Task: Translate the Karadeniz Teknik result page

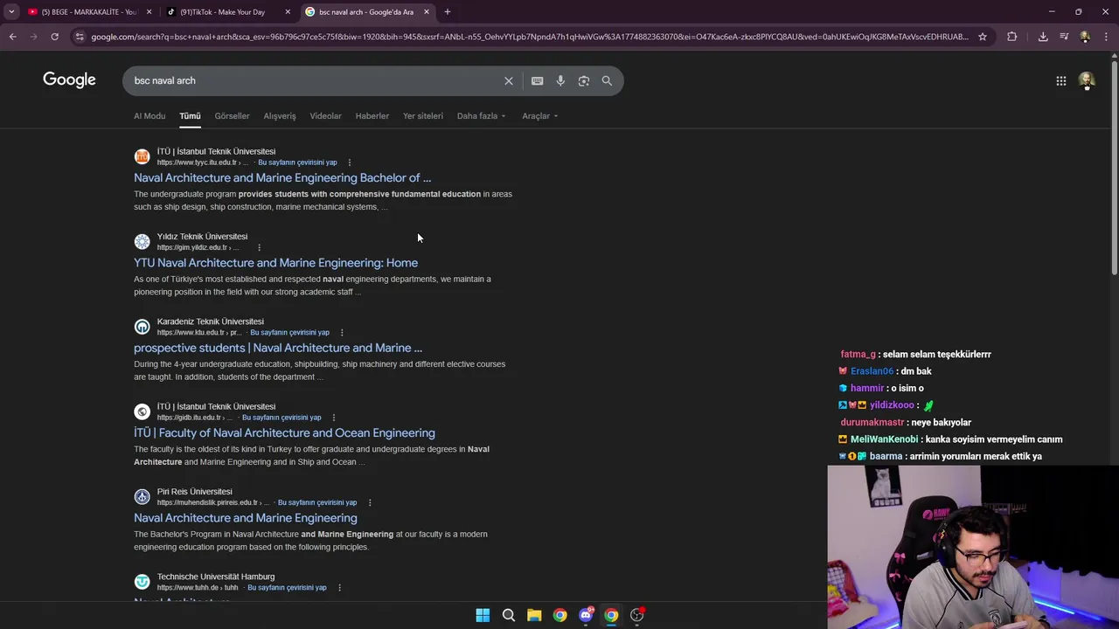Action: [289, 332]
